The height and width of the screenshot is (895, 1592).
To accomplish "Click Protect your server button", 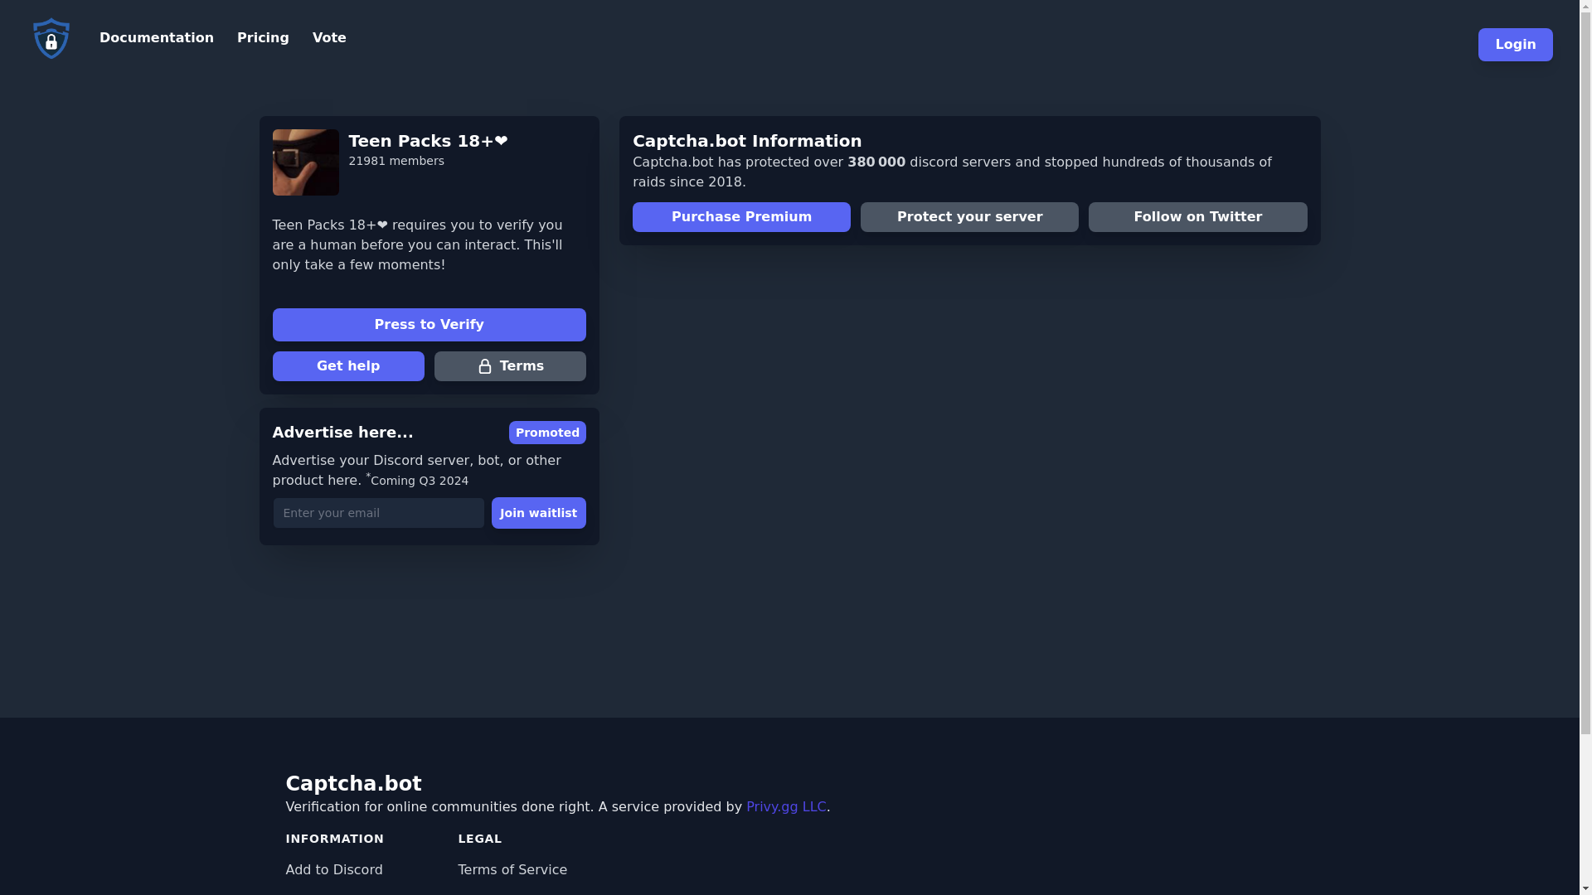I will [x=969, y=217].
